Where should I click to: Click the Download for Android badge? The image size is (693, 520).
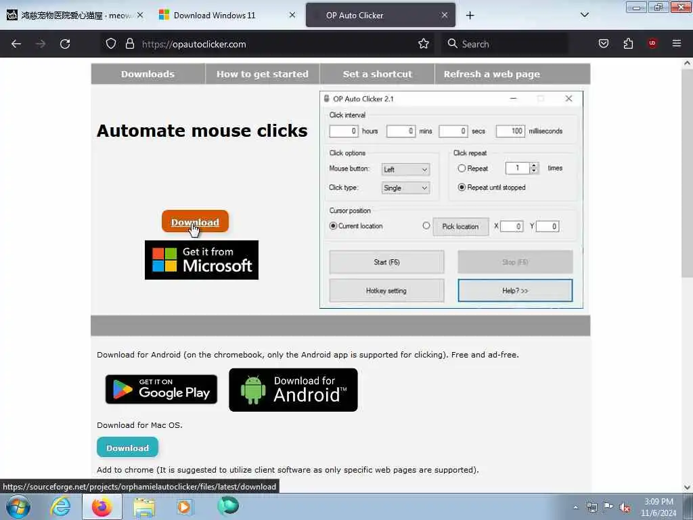pos(293,390)
